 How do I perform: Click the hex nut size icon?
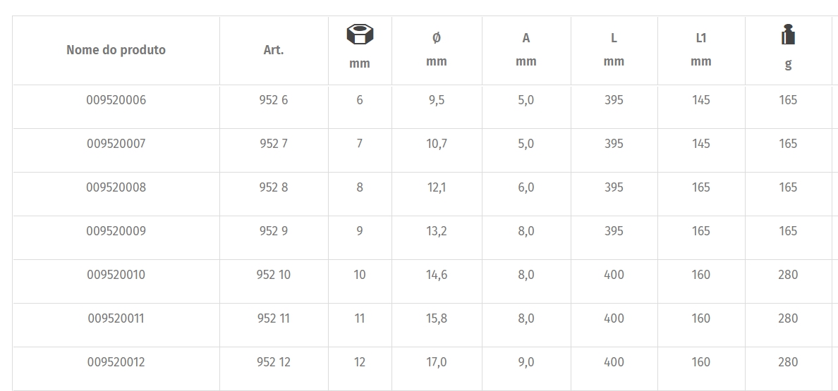click(x=360, y=35)
